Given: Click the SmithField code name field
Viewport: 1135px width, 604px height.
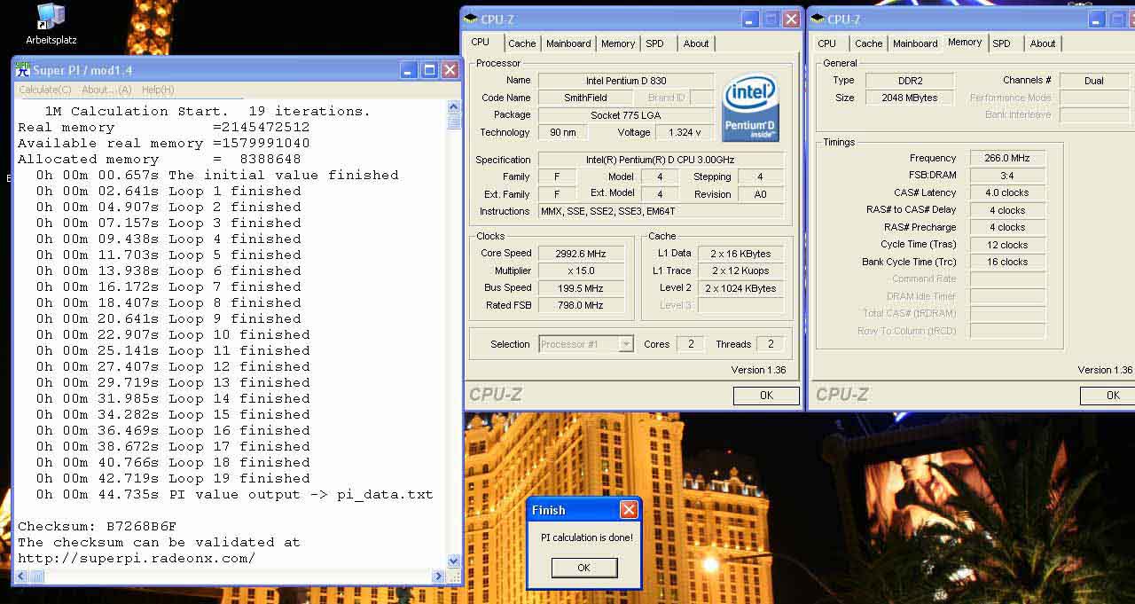Looking at the screenshot, I should pos(586,98).
